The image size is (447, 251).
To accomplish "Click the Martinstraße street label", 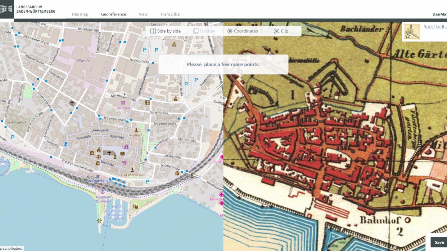I will [187, 140].
